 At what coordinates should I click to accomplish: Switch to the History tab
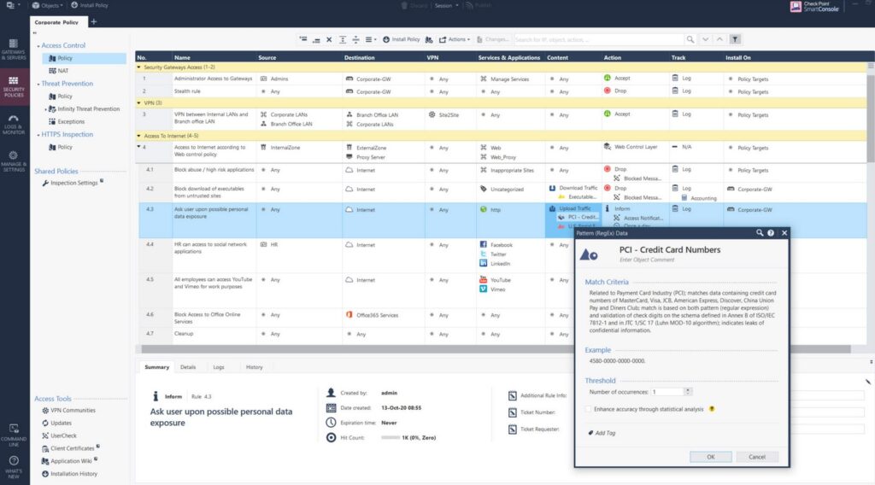[x=254, y=367]
